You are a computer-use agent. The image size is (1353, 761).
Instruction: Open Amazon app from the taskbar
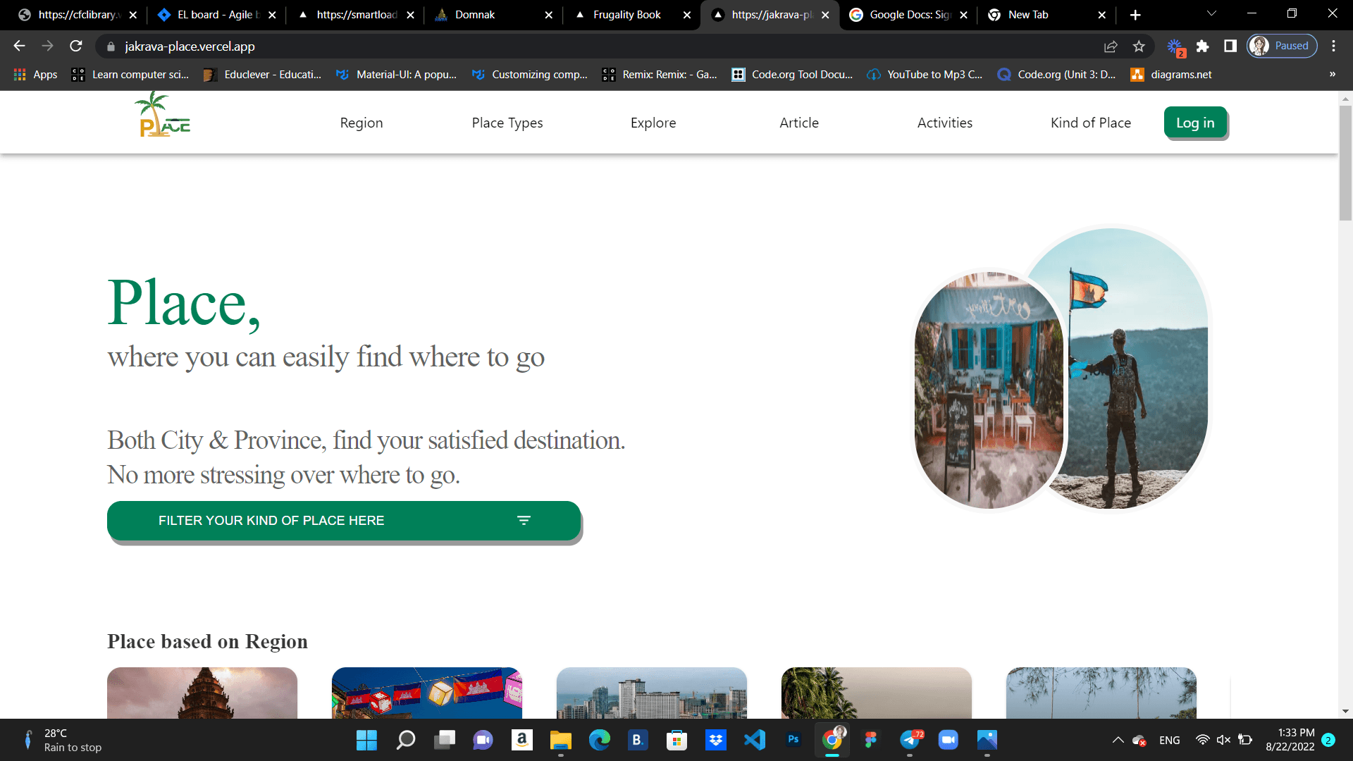point(522,740)
